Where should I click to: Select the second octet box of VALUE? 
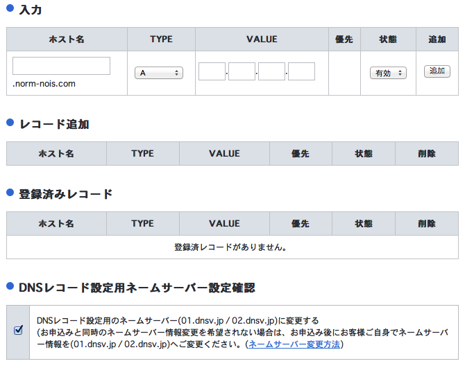point(242,71)
